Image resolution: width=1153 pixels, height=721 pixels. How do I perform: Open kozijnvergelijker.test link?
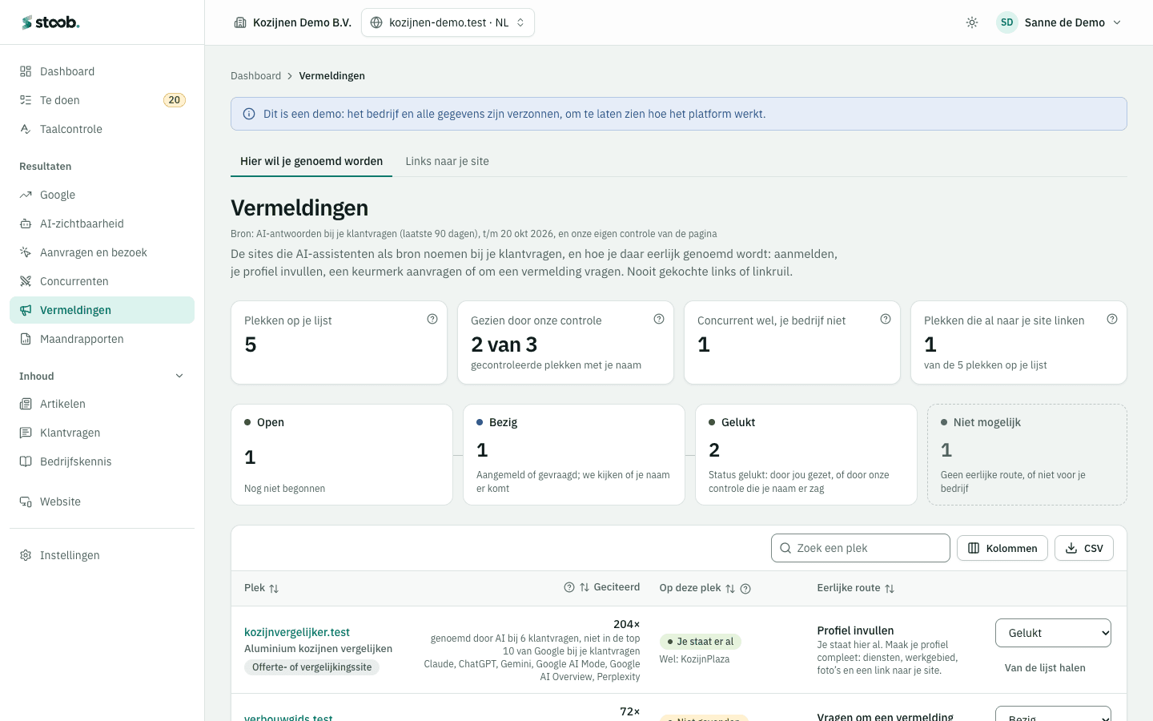(297, 632)
